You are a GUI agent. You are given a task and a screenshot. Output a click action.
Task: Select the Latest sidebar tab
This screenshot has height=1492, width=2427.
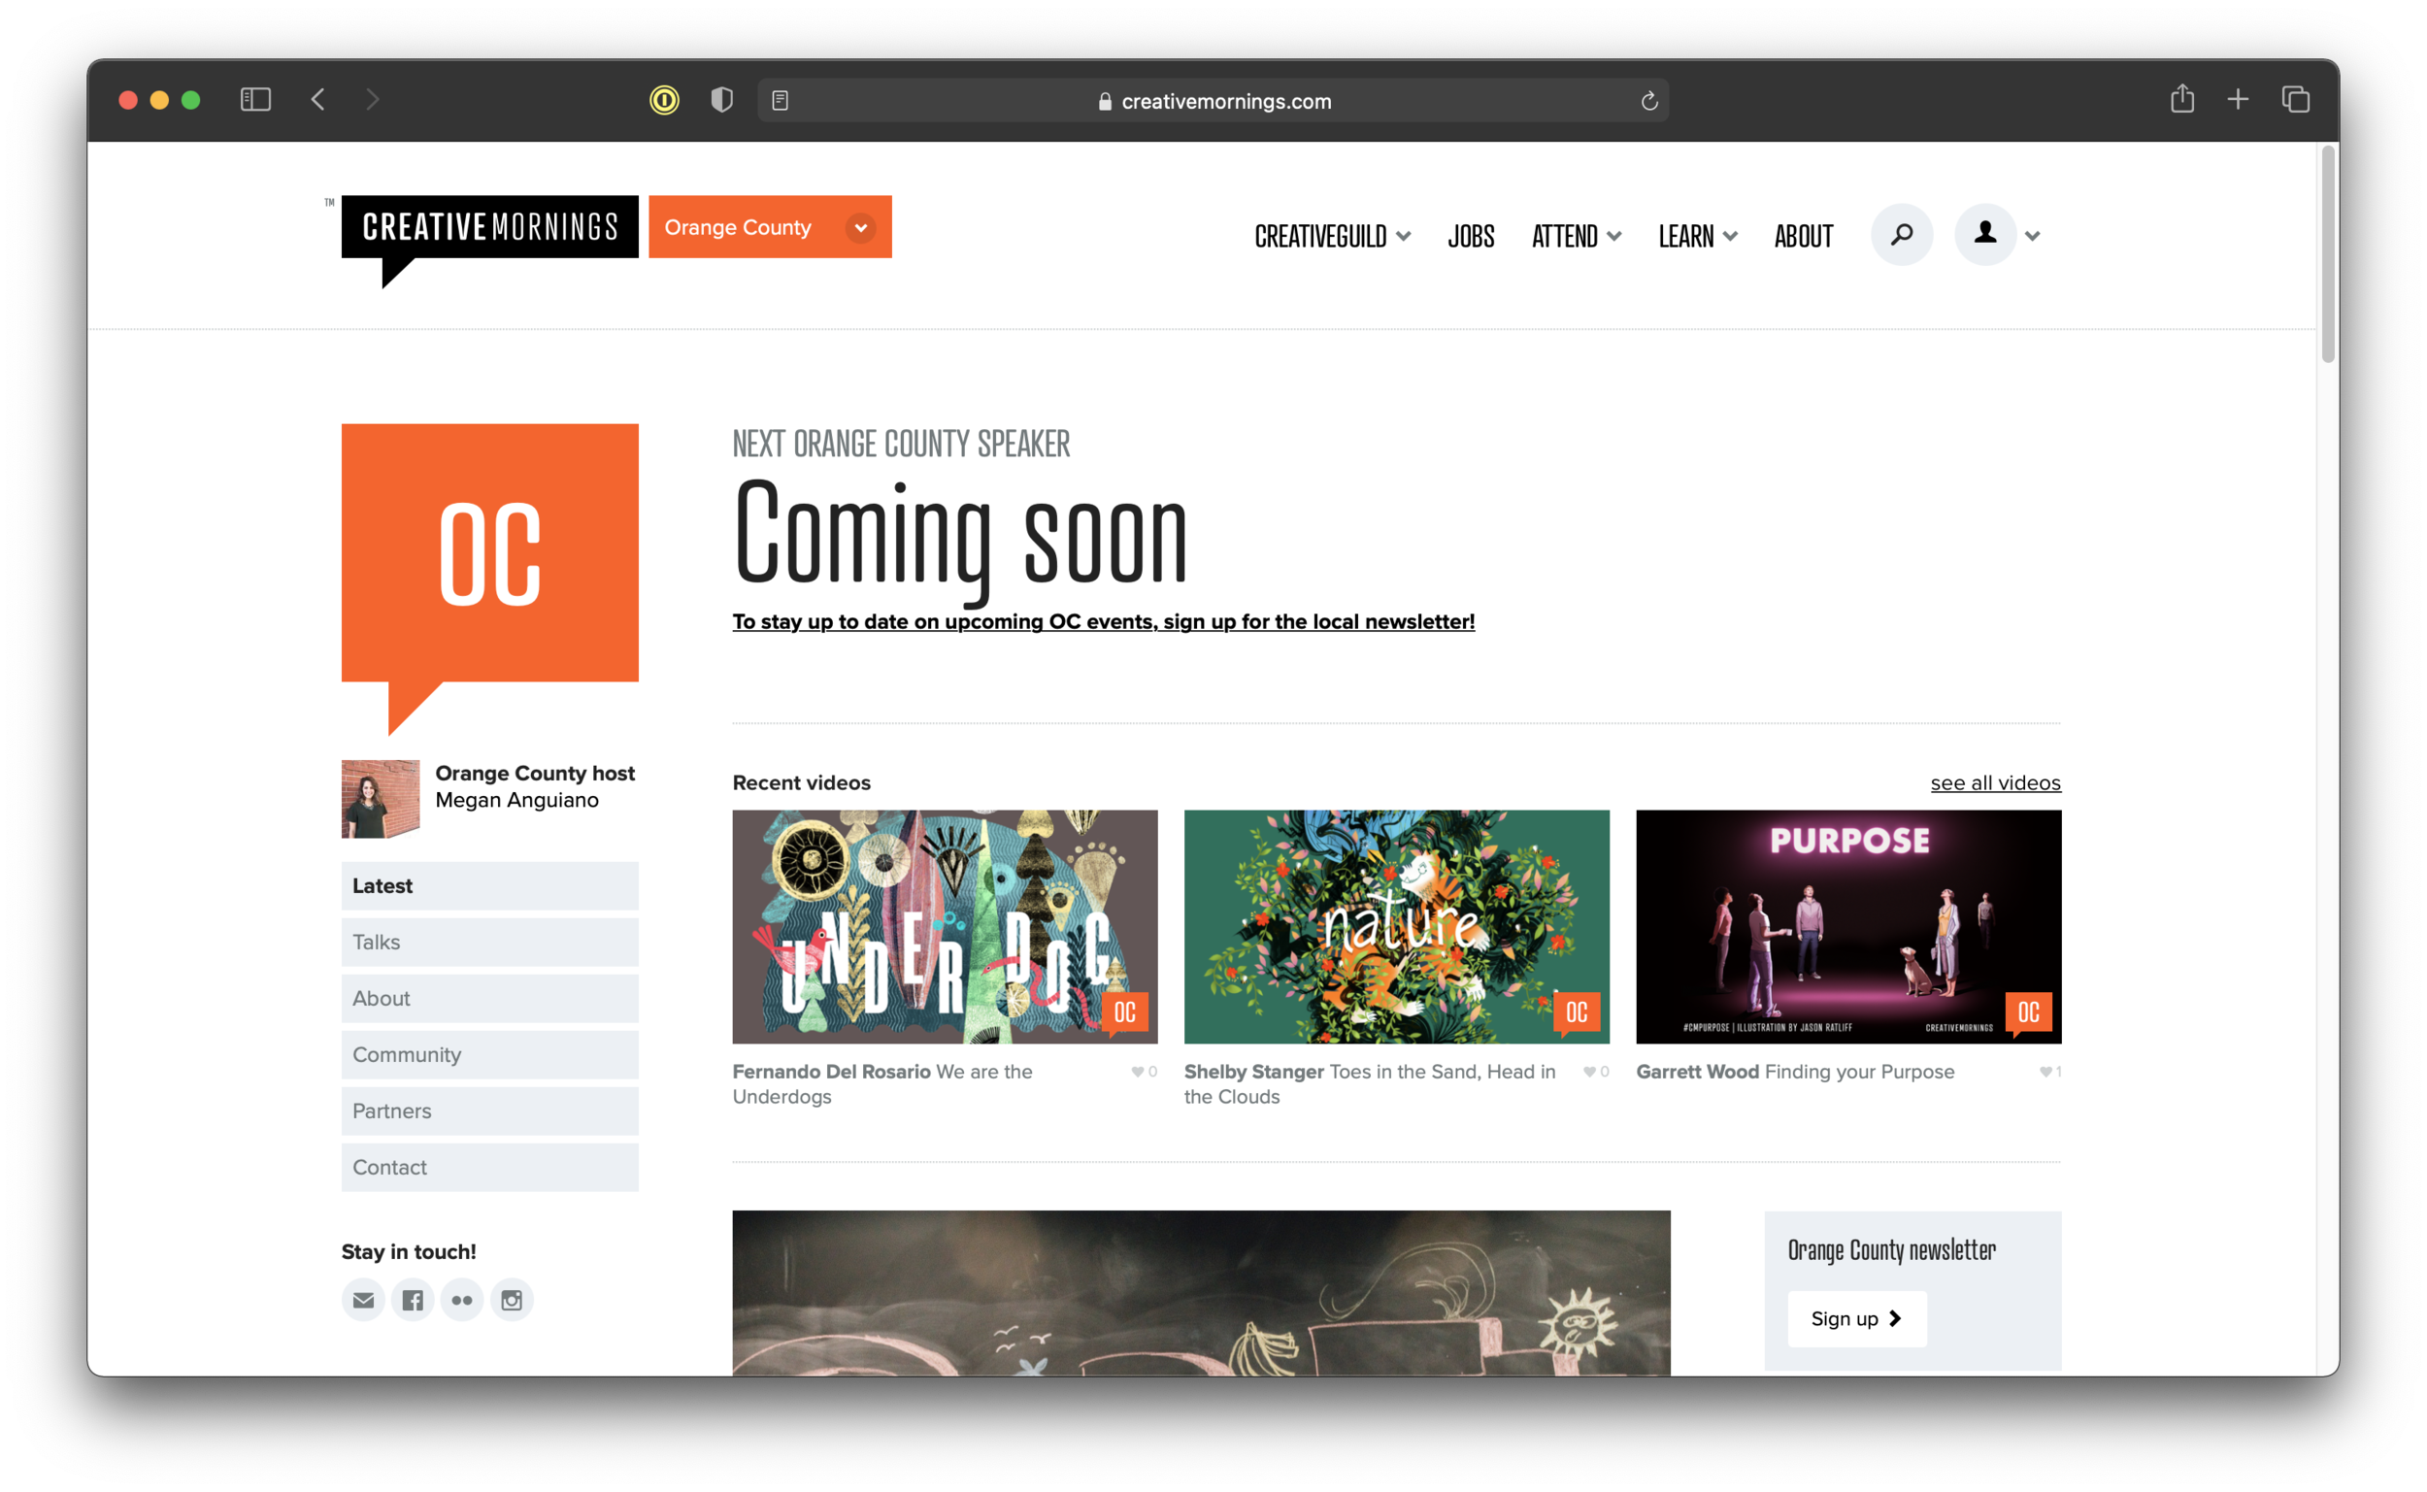coord(489,886)
